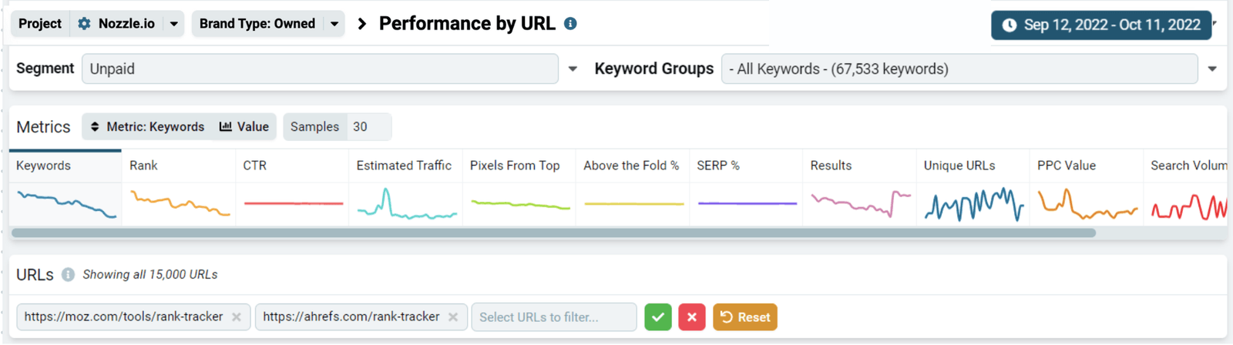Viewport: 1233px width, 345px height.
Task: Expand the Segment dropdown arrow
Action: (x=573, y=69)
